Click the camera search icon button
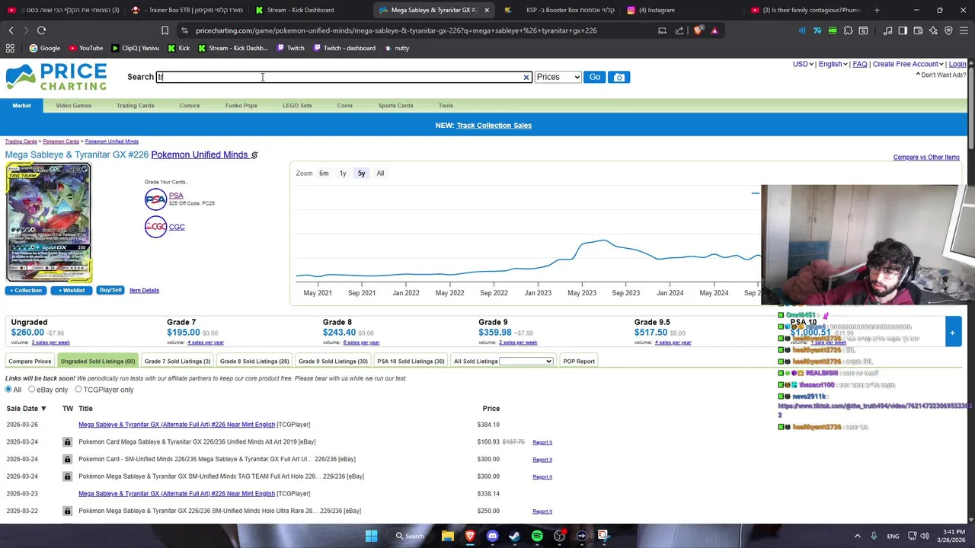Viewport: 975px width, 548px height. point(619,77)
